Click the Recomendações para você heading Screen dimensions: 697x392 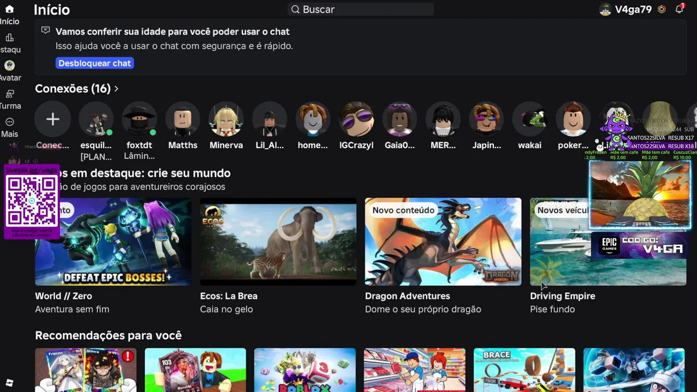108,335
